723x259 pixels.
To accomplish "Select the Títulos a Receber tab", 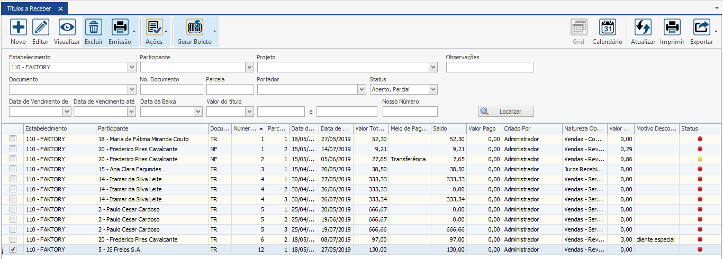I will pyautogui.click(x=29, y=8).
